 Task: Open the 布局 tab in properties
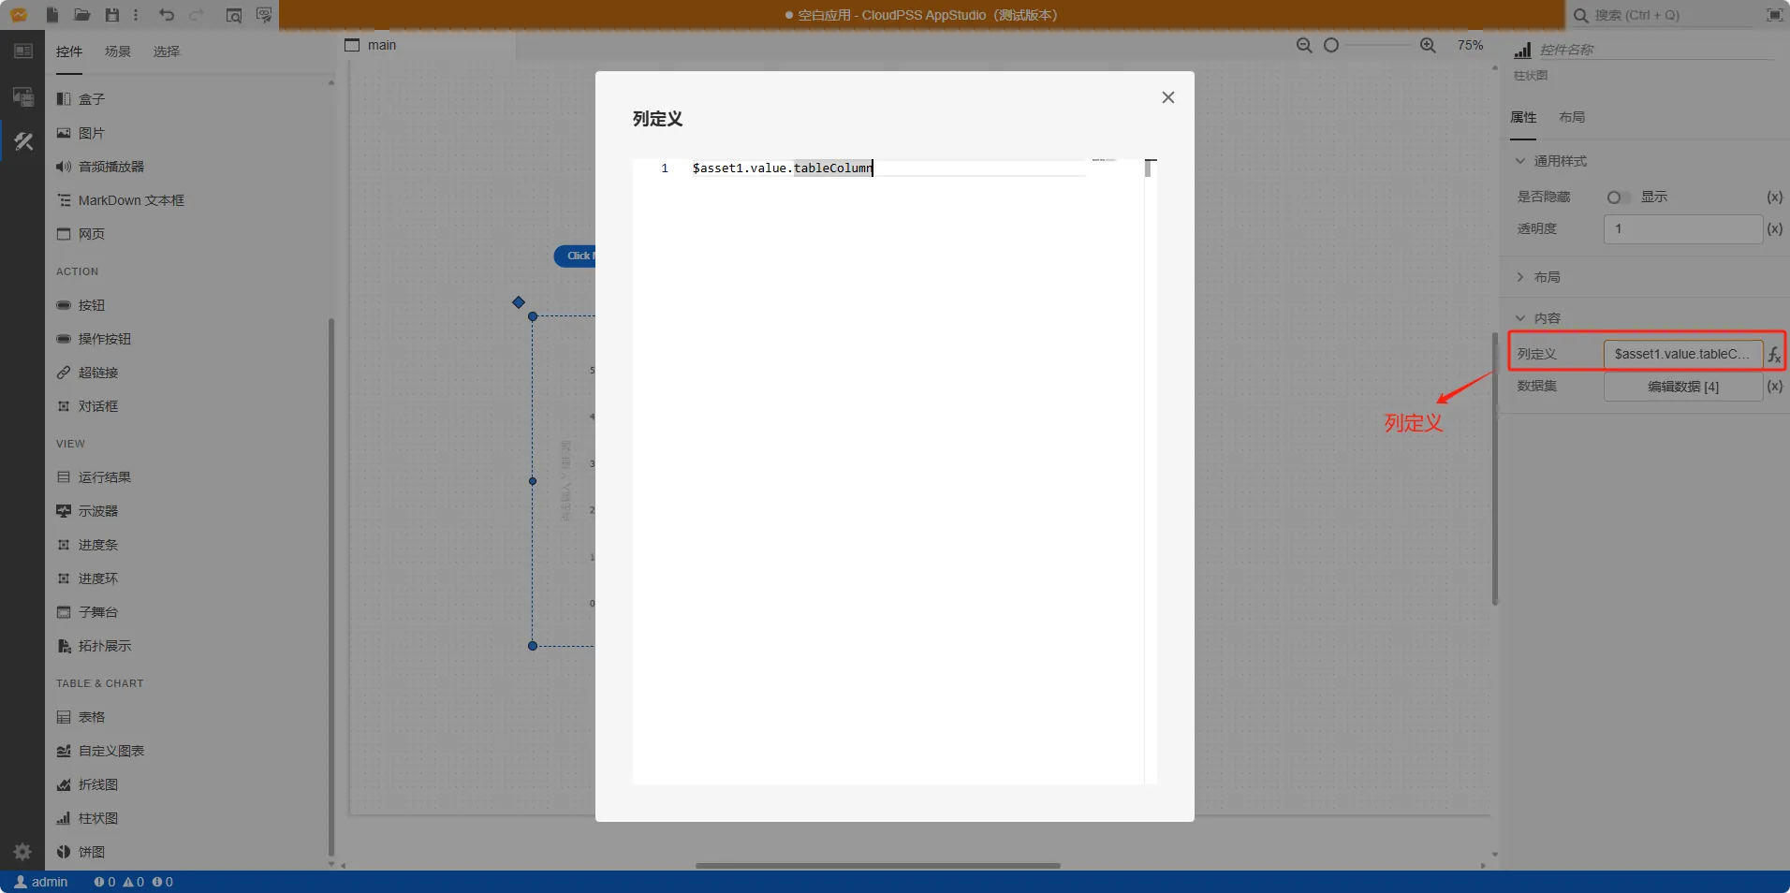1572,117
